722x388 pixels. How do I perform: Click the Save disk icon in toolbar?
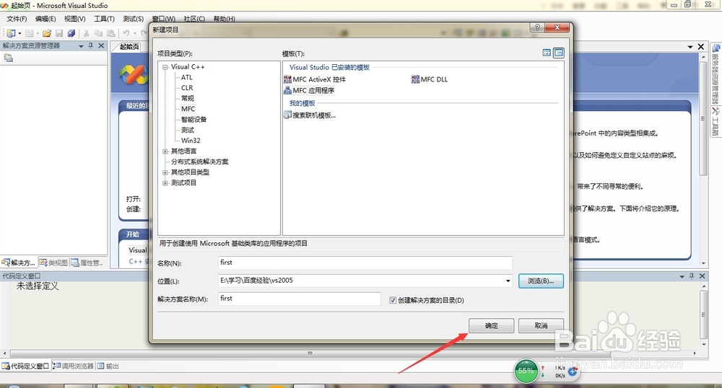pos(59,33)
